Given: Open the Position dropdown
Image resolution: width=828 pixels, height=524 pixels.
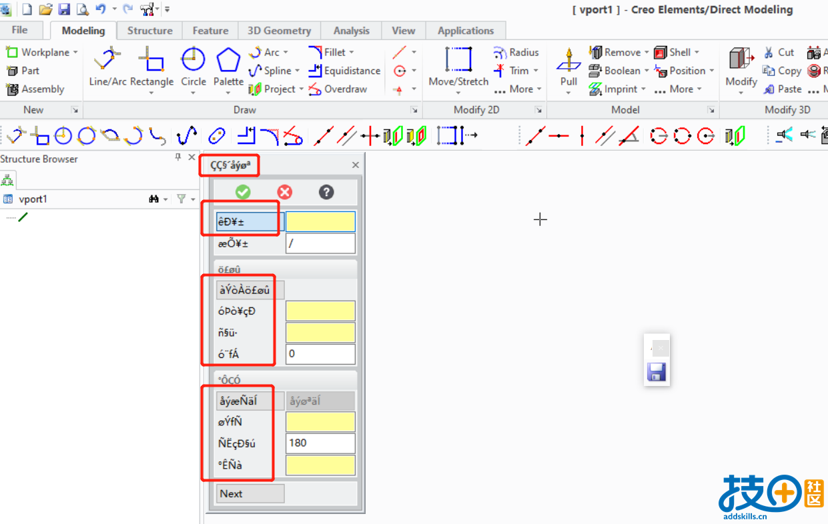Looking at the screenshot, I should point(711,71).
